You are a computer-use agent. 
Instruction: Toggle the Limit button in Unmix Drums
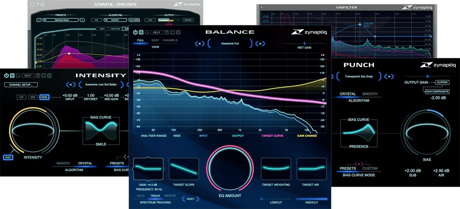click(150, 20)
